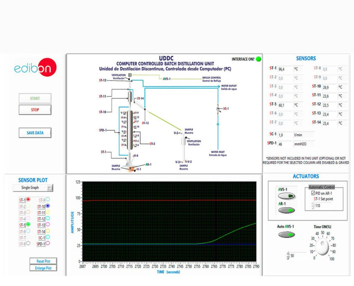This screenshot has height=286, width=354.
Task: Click the ST-11 sensor value 23,6
Action: [x=329, y=96]
